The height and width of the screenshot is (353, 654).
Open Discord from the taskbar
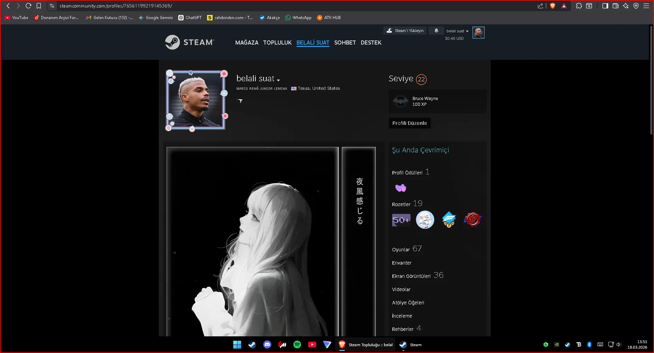click(x=267, y=344)
